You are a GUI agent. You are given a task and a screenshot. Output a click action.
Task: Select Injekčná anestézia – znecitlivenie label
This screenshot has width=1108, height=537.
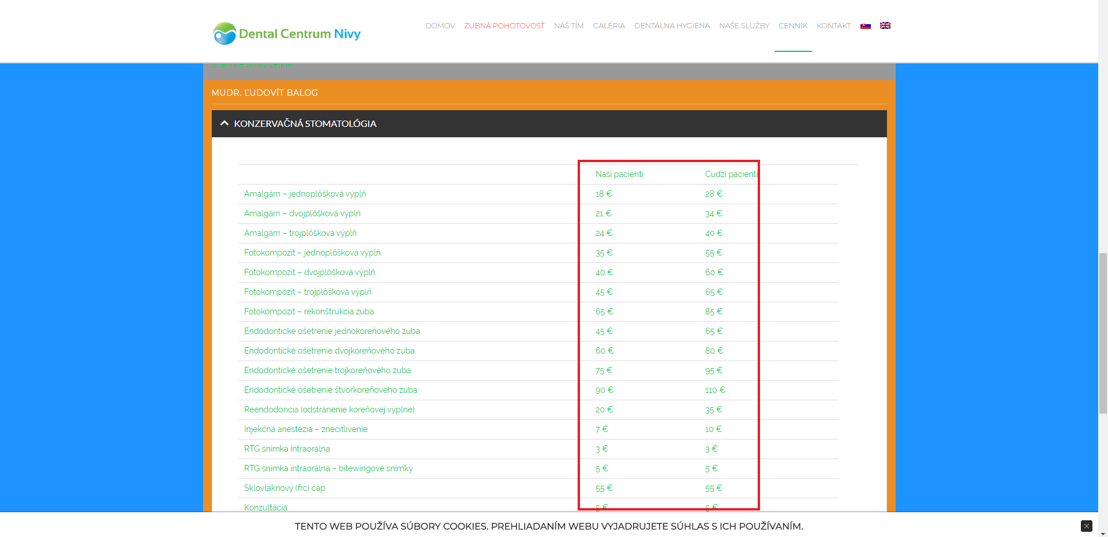pyautogui.click(x=305, y=429)
